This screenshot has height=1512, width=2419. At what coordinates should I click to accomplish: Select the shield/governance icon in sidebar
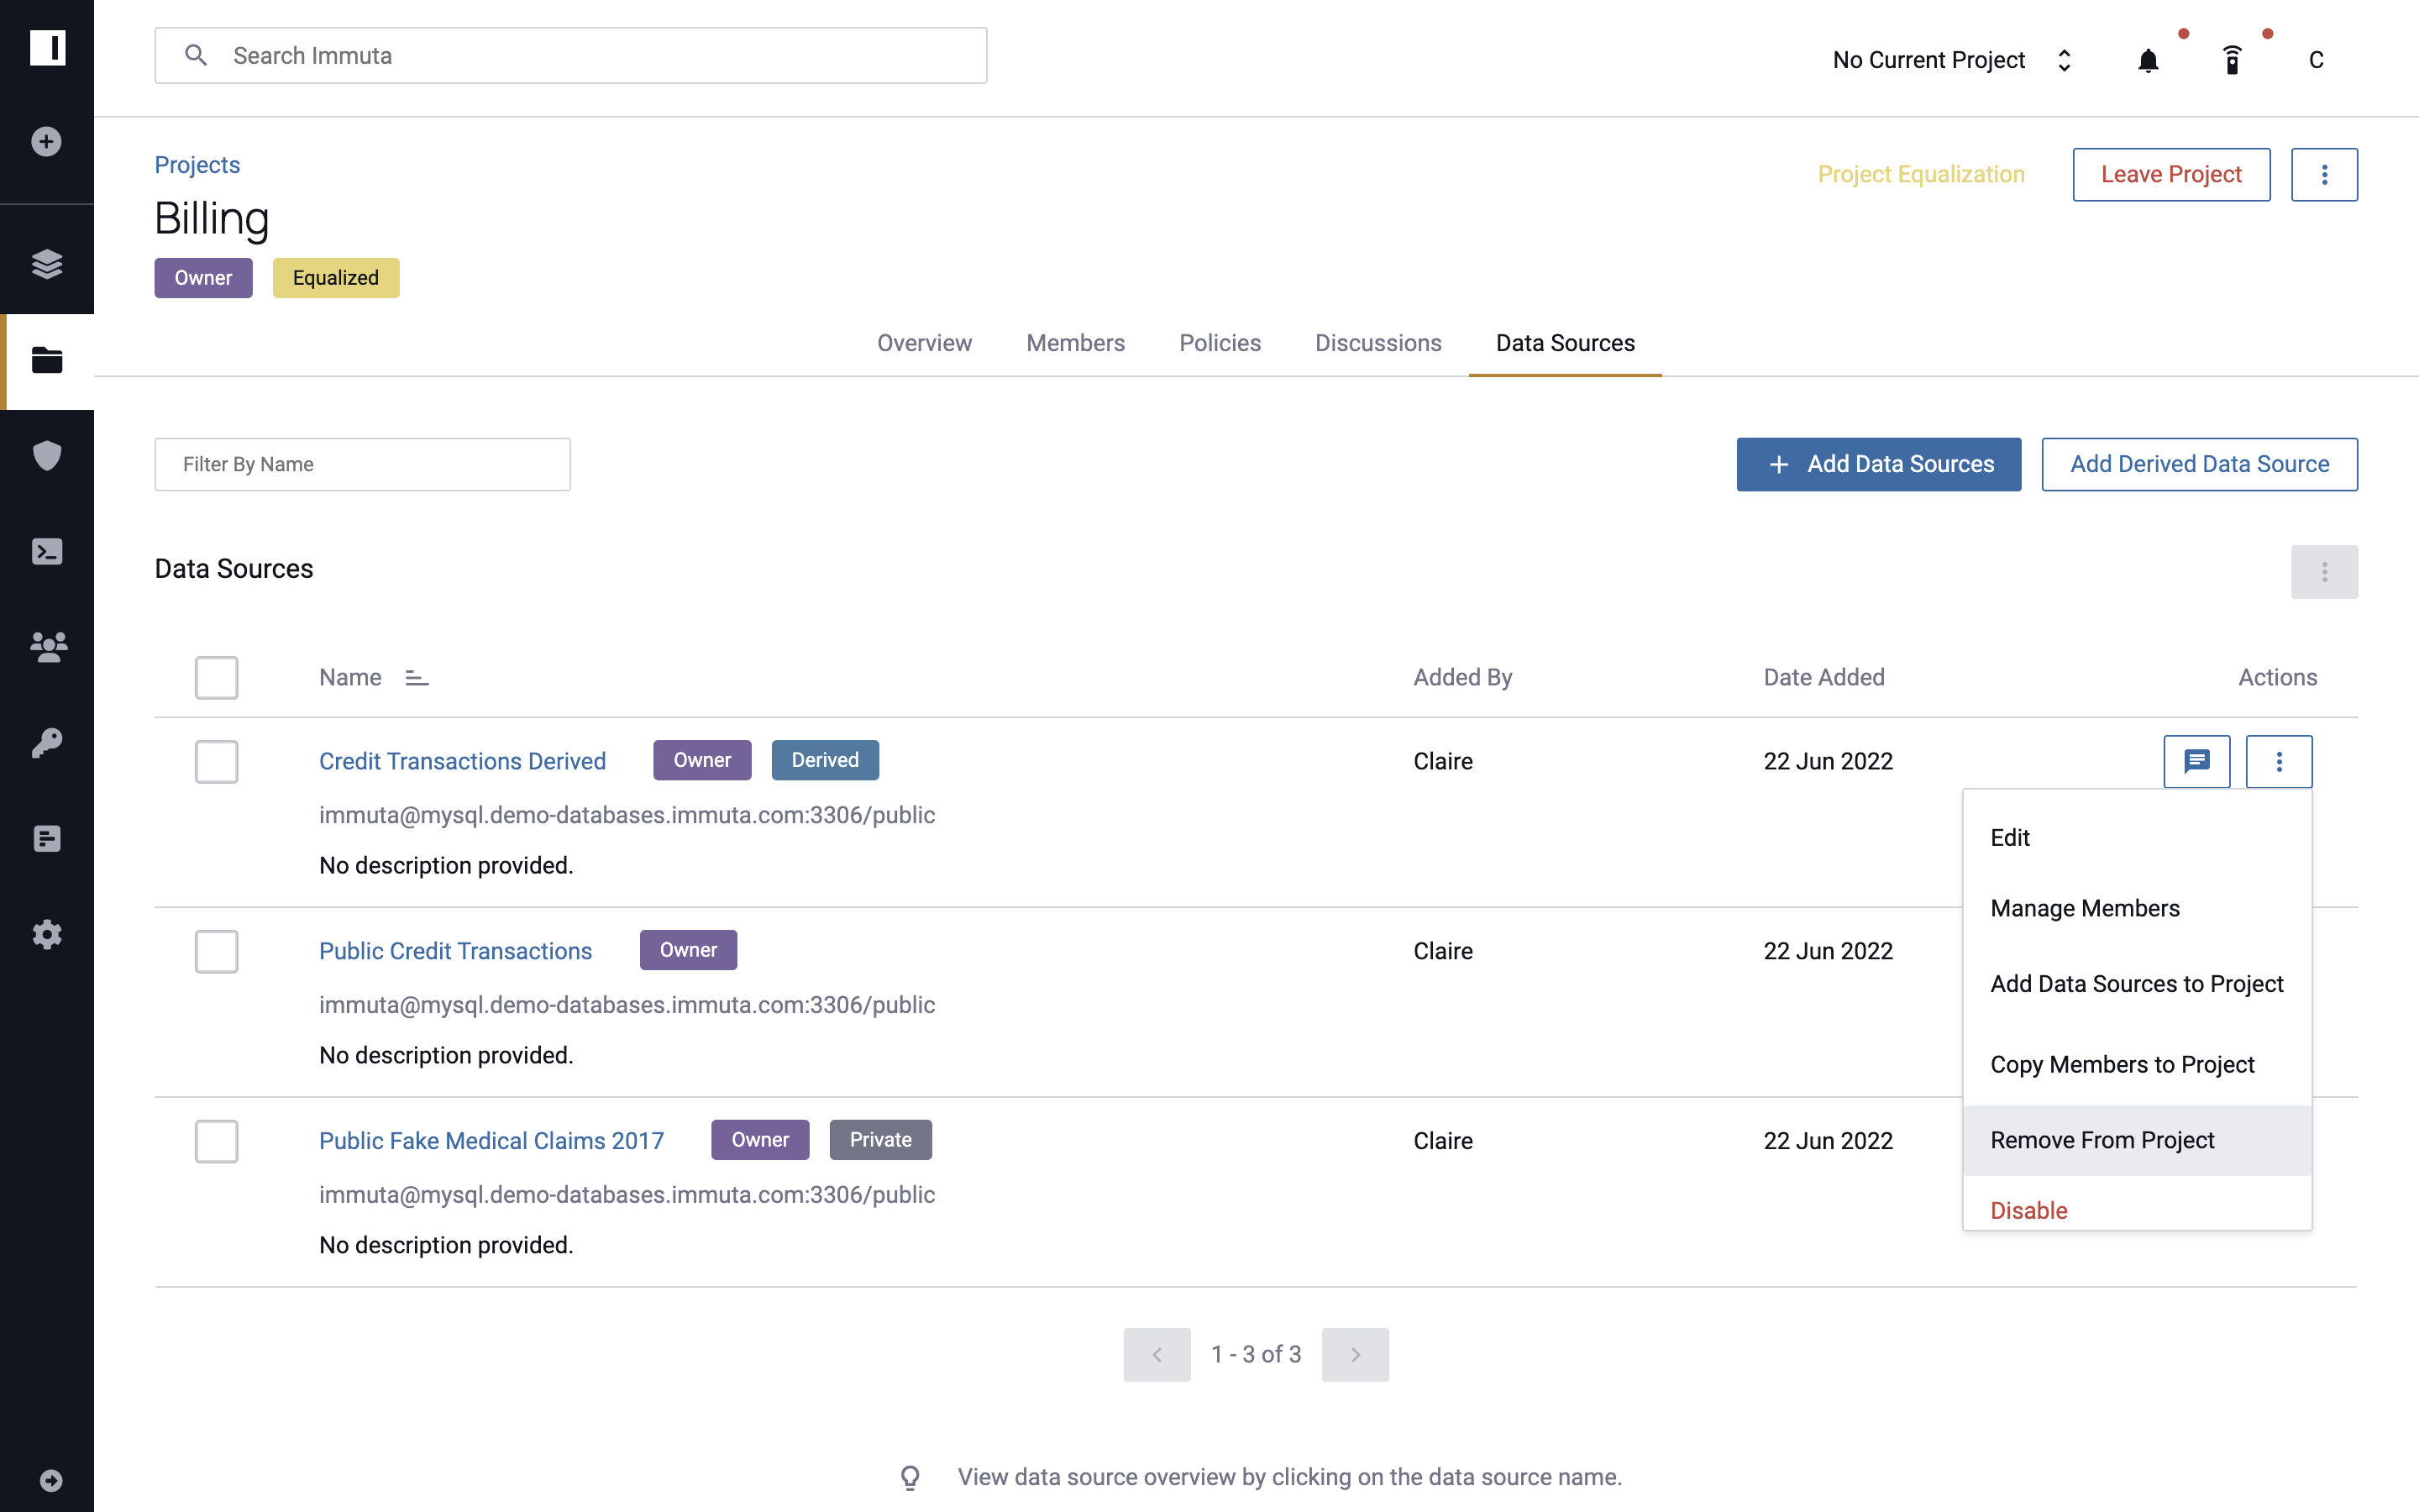[47, 454]
